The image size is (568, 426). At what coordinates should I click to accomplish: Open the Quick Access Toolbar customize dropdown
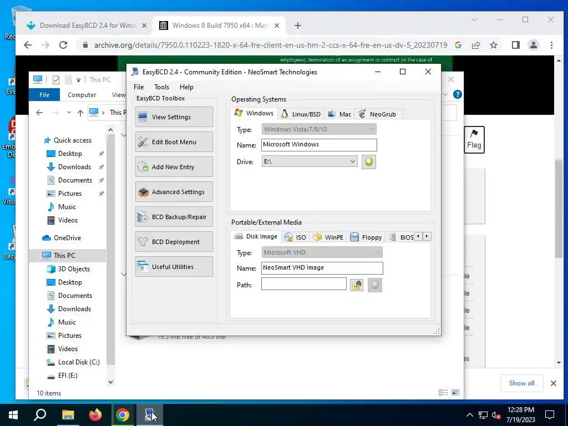point(78,80)
